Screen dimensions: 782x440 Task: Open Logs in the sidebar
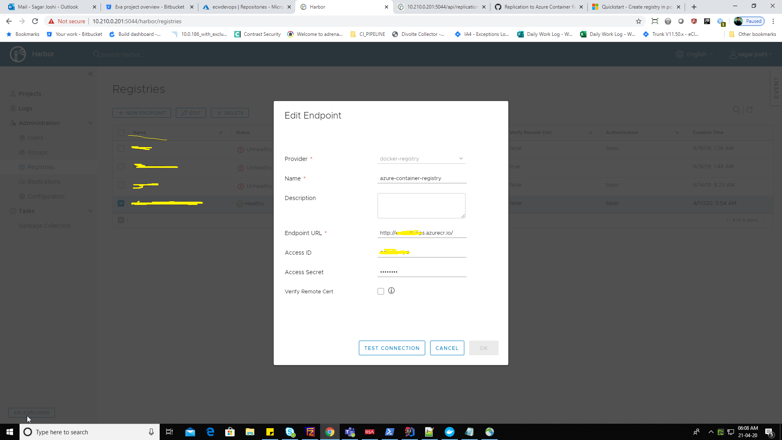(x=25, y=108)
